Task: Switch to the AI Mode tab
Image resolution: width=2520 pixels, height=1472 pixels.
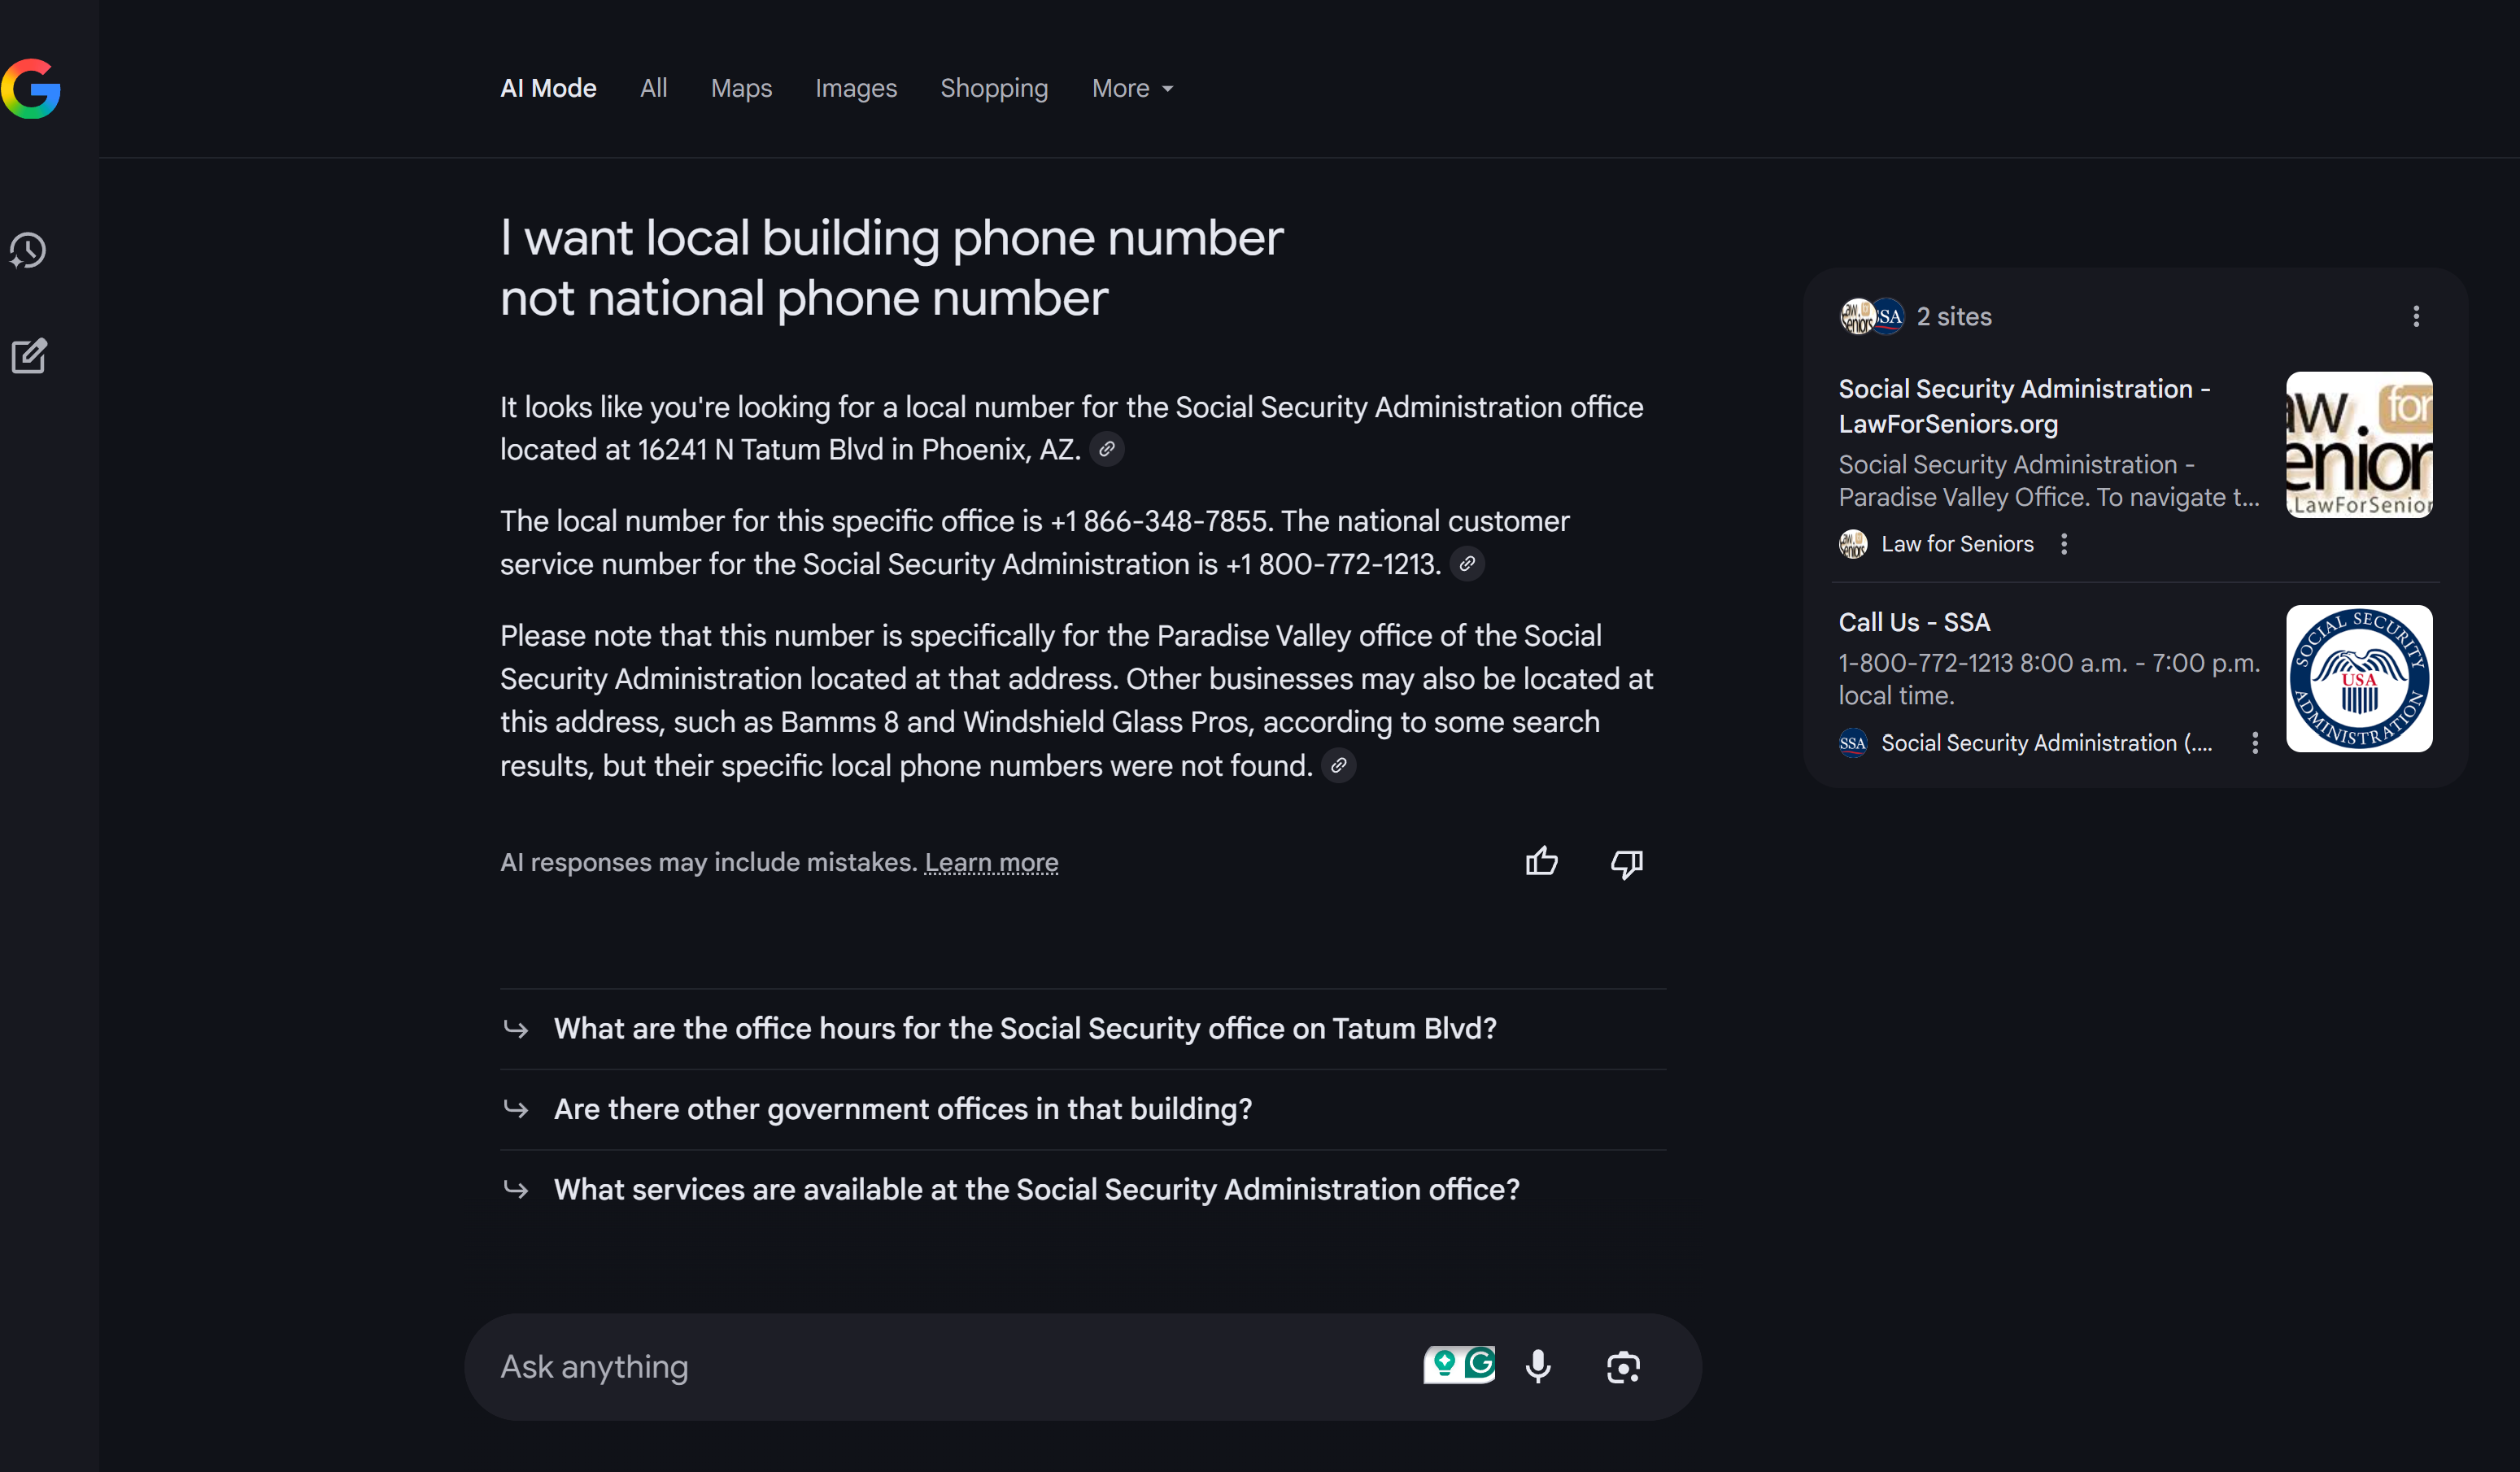Action: coord(548,89)
